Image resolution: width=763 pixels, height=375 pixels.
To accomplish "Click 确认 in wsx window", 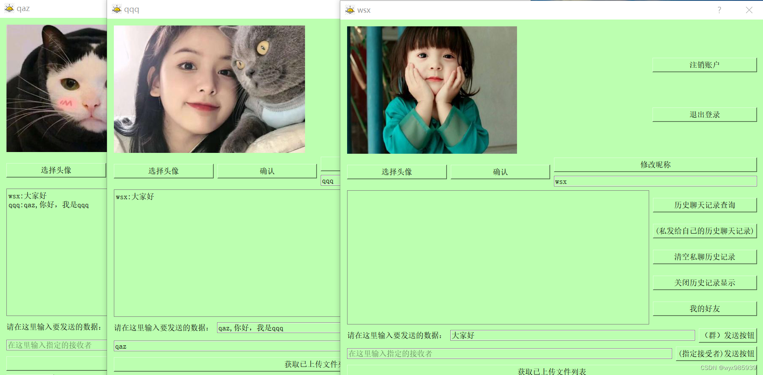I will tap(500, 172).
